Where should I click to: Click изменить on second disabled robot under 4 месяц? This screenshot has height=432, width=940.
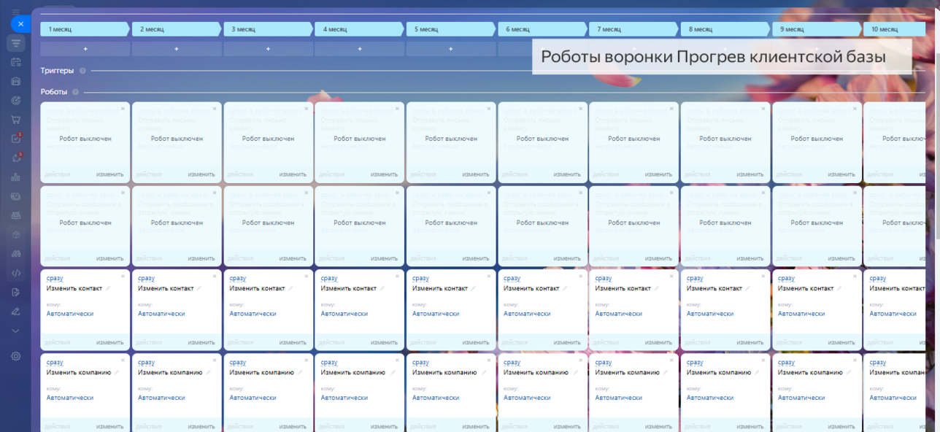(x=384, y=258)
